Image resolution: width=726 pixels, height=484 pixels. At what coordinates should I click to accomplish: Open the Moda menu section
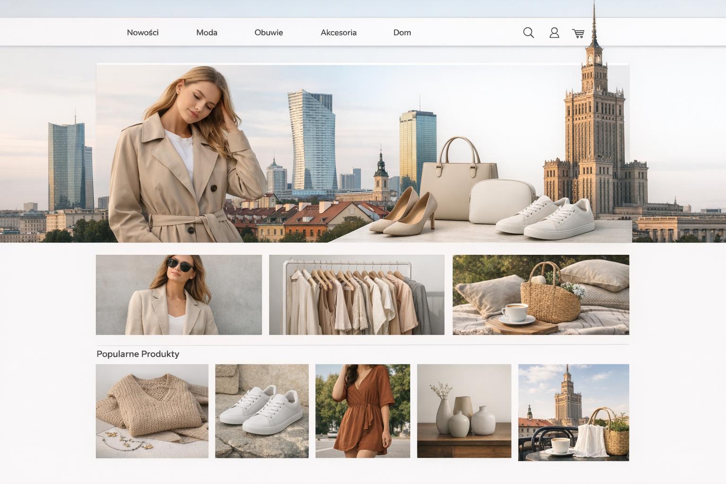[207, 33]
